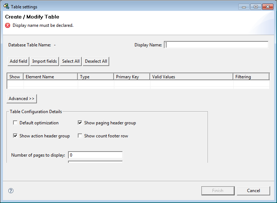Click the Filtering column header
The image size is (277, 203).
click(x=251, y=77)
